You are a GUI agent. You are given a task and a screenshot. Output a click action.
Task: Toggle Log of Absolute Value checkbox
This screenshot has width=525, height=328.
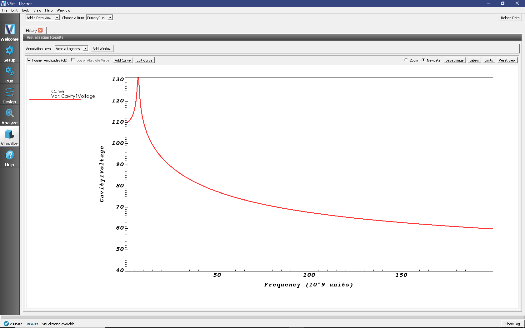pyautogui.click(x=73, y=60)
